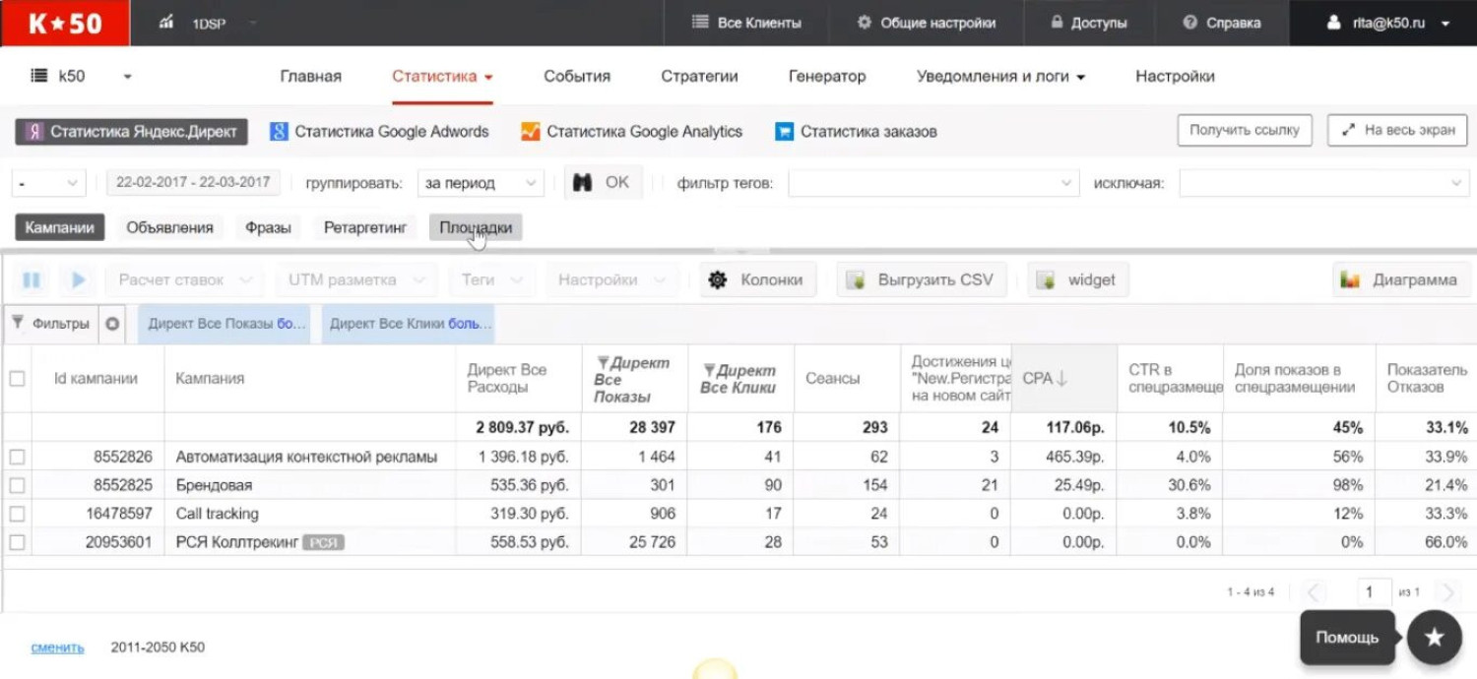
Task: Expand the фильтр тегов dropdown
Action: coord(932,183)
